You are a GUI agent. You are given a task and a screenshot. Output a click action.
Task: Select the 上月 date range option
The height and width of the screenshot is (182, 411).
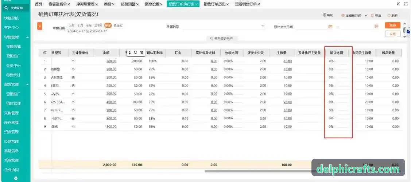click(x=71, y=25)
